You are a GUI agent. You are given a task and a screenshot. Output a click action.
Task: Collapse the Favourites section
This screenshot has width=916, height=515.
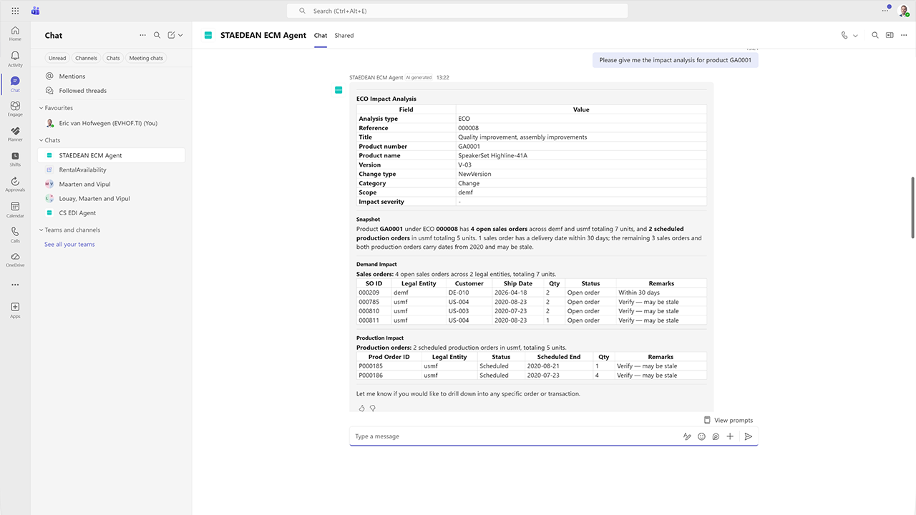pyautogui.click(x=41, y=108)
